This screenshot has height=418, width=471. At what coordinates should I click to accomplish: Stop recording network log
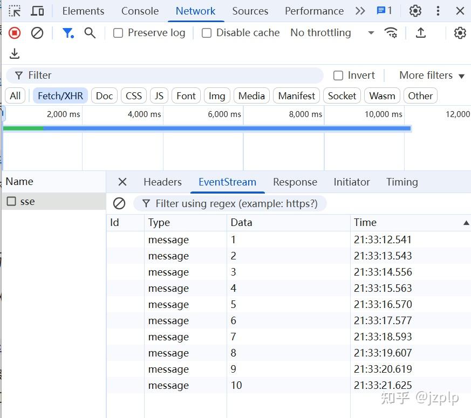pyautogui.click(x=15, y=33)
